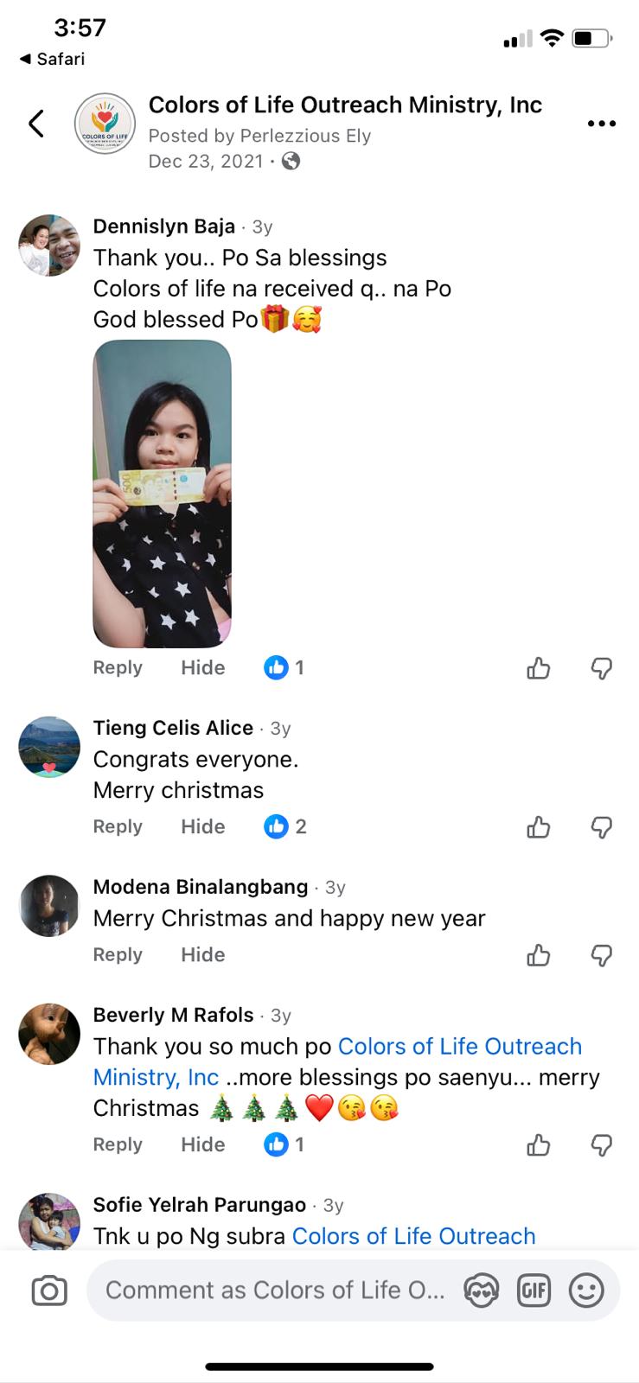Return to Safari via status bar
This screenshot has height=1383, width=639.
(52, 59)
